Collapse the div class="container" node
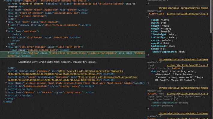 point(7,31)
